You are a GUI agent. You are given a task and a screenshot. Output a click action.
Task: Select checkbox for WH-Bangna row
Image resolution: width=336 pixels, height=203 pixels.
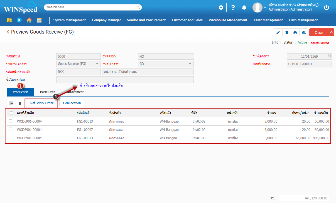coord(10,138)
